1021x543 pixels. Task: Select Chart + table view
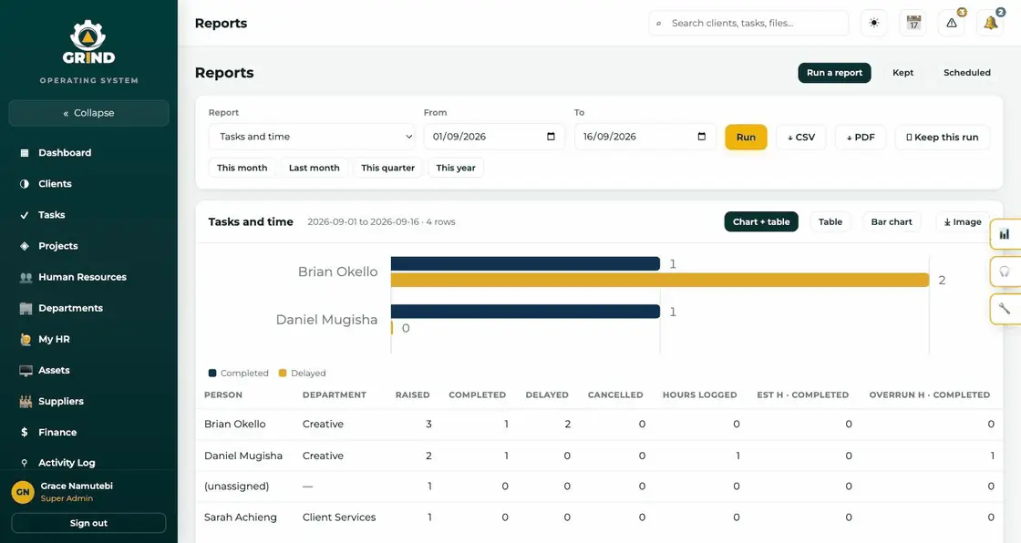coord(761,222)
